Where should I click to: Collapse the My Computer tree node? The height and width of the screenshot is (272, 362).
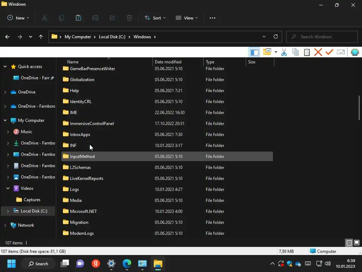click(x=5, y=120)
